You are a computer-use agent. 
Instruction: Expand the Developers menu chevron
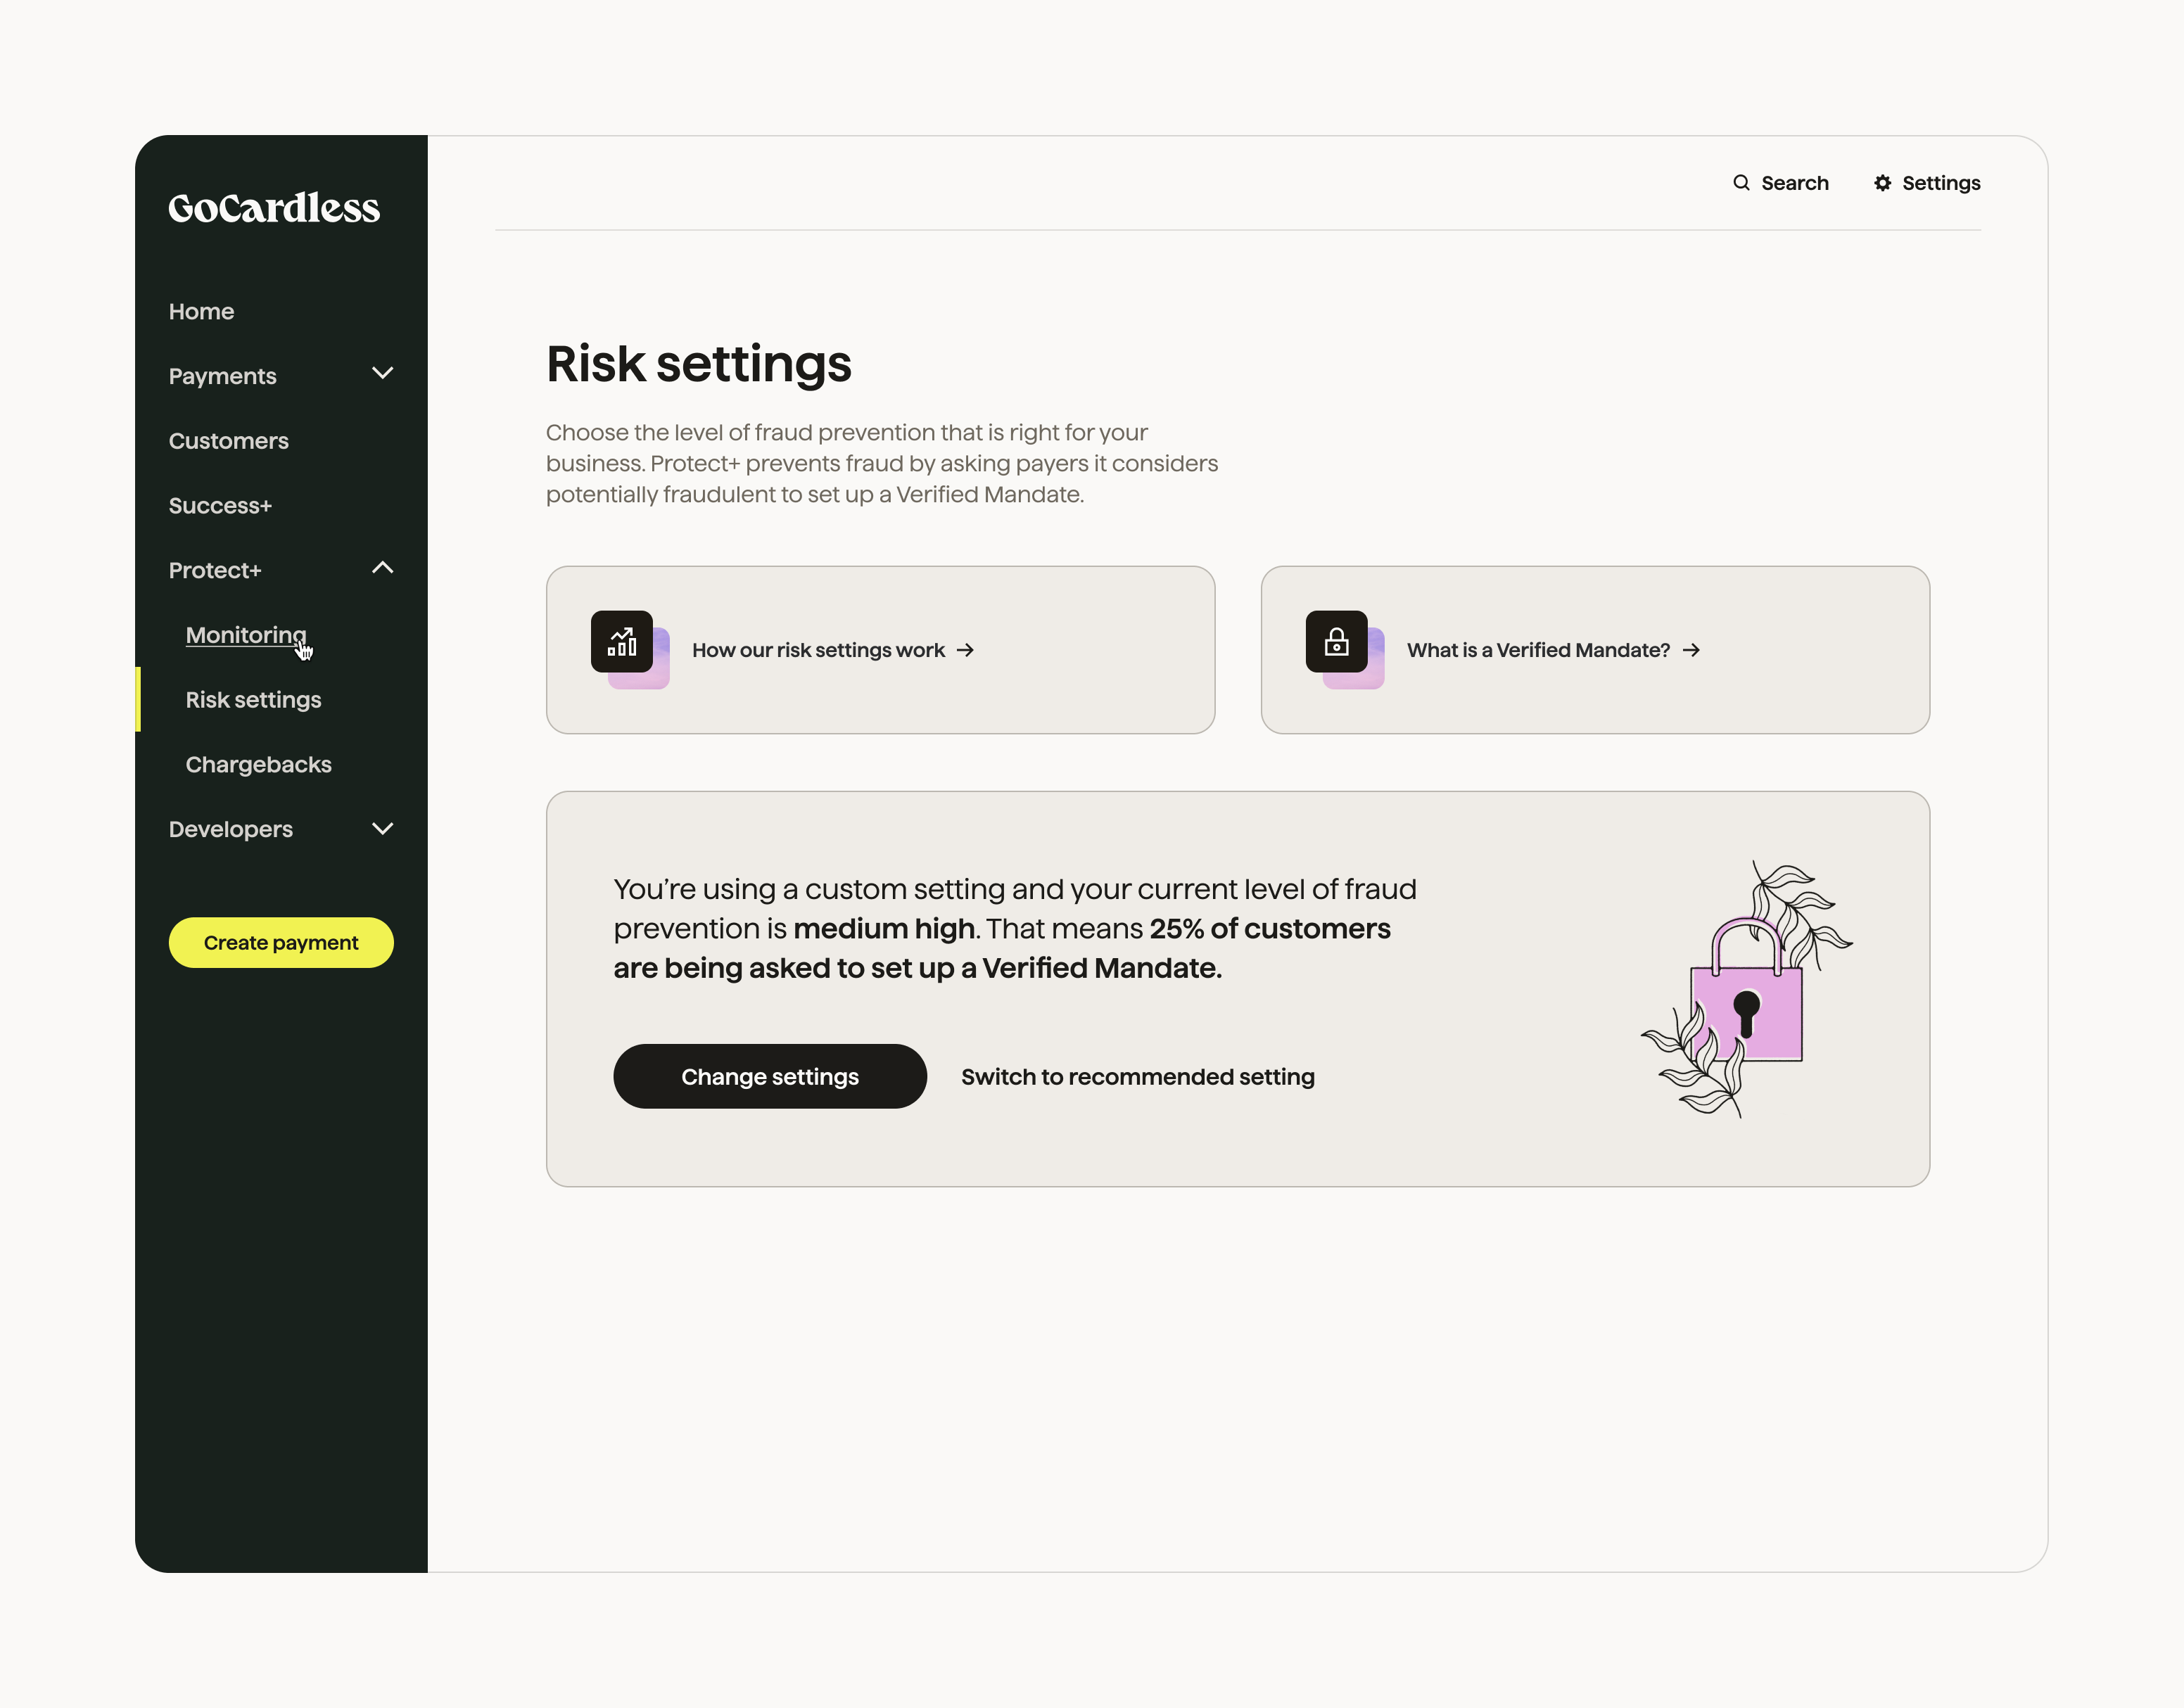[x=382, y=828]
